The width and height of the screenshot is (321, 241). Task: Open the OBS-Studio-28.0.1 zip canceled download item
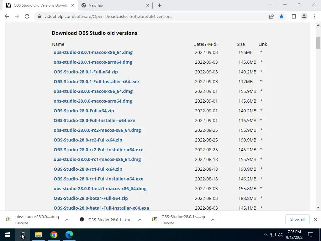(x=179, y=219)
